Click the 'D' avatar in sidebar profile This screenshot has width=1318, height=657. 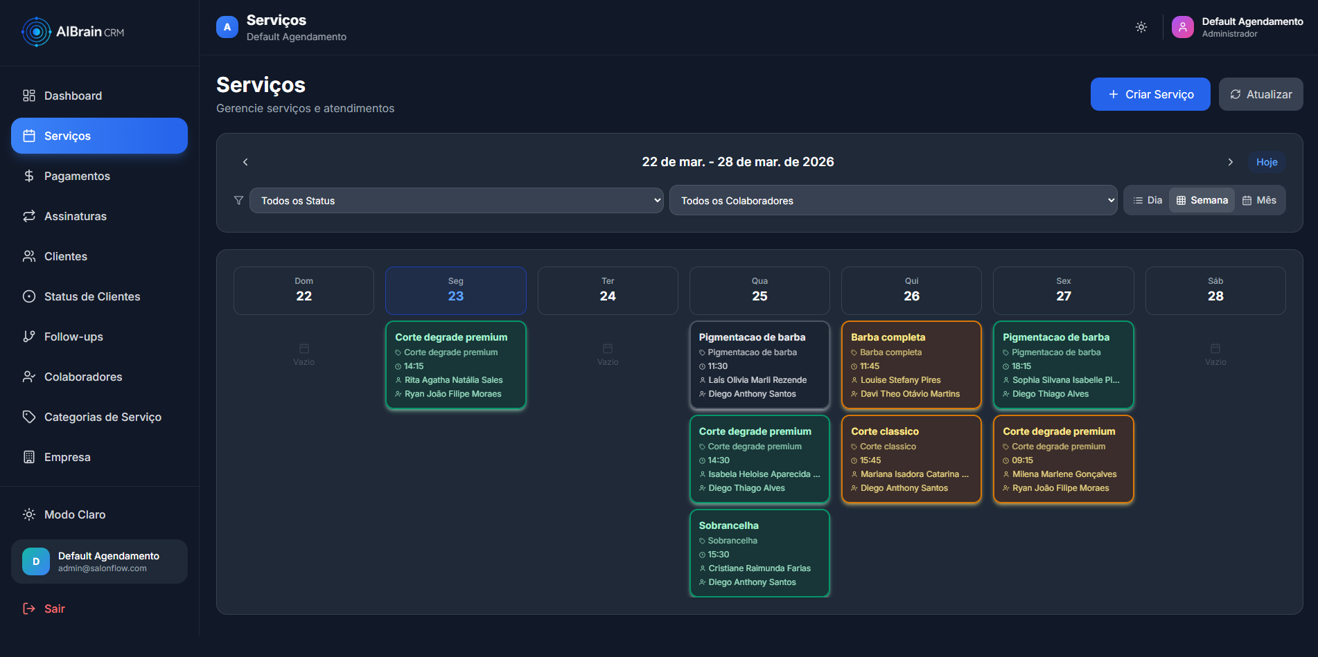[36, 561]
